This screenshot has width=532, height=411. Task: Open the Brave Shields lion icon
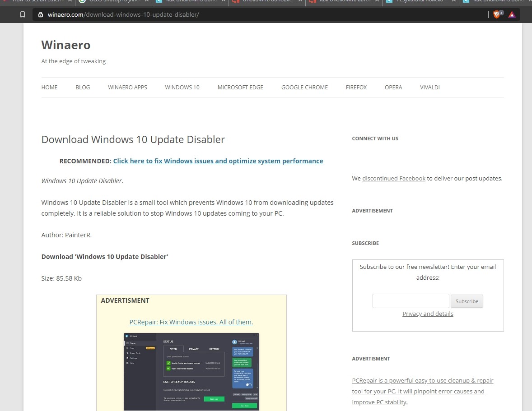coord(496,14)
